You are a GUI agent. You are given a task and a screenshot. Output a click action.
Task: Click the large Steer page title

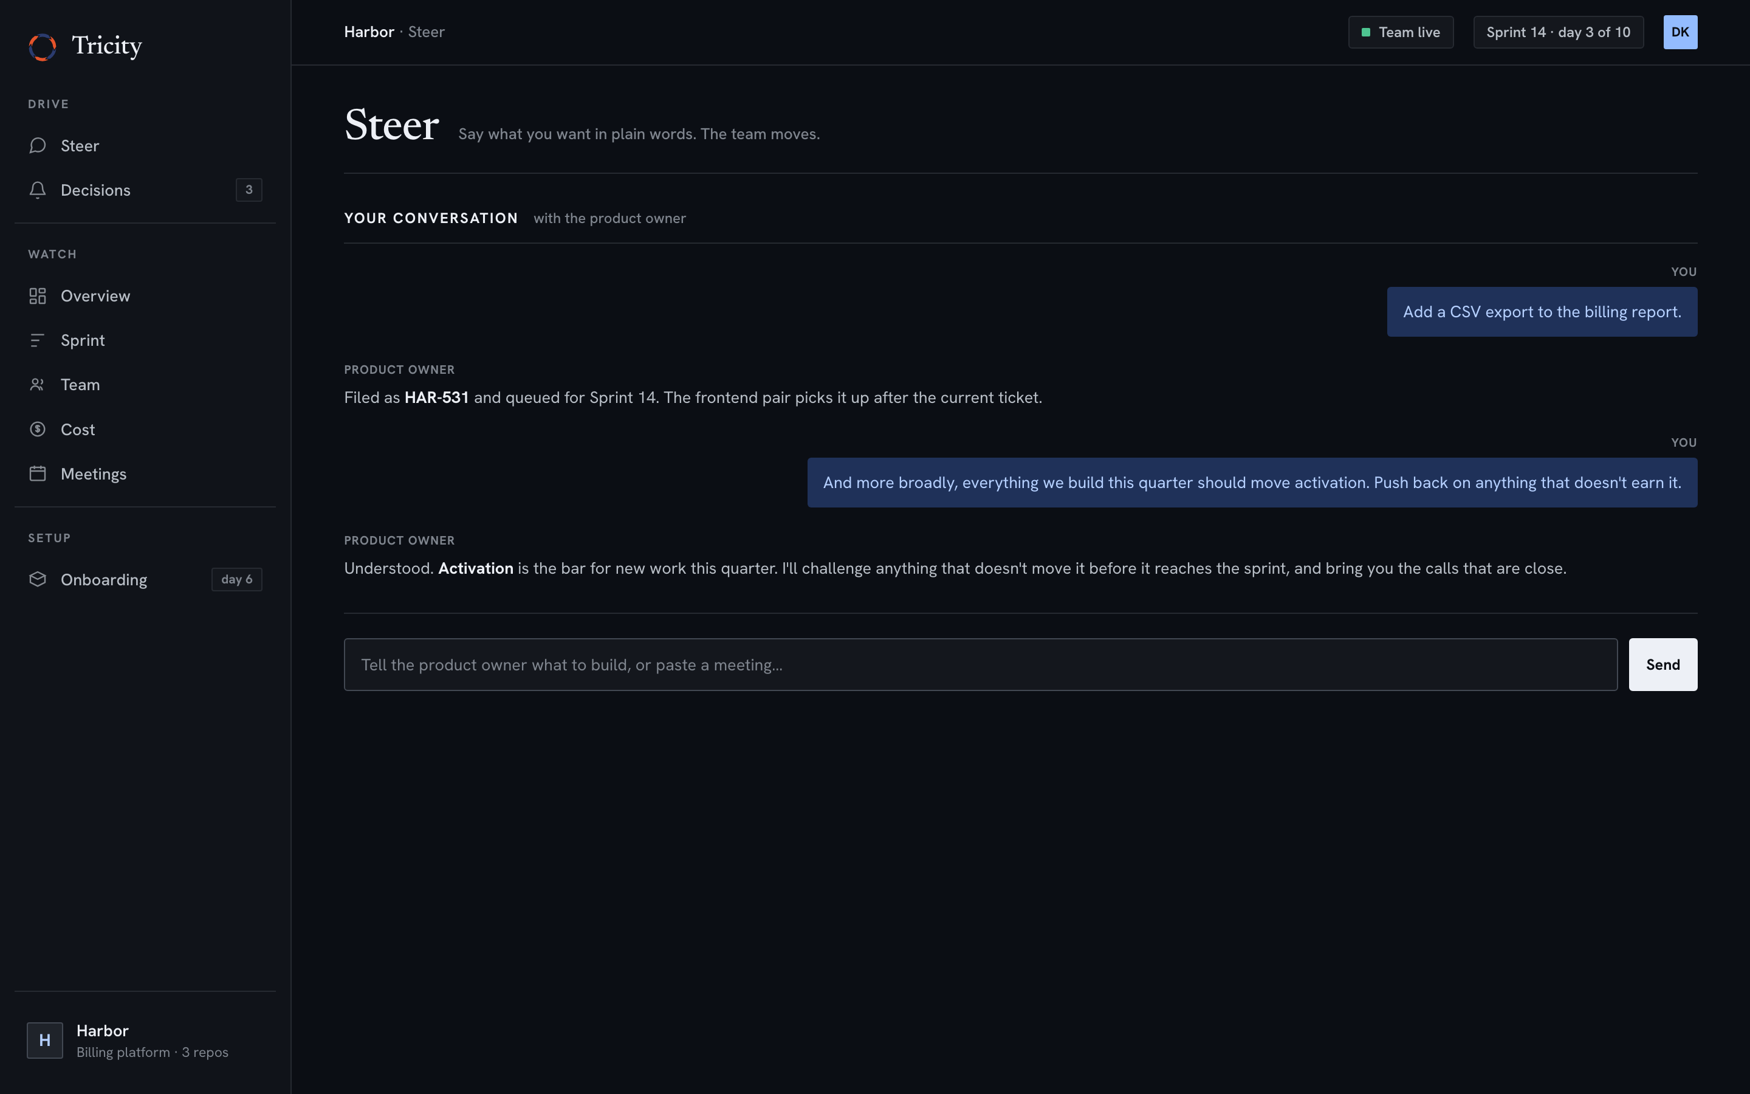click(392, 125)
